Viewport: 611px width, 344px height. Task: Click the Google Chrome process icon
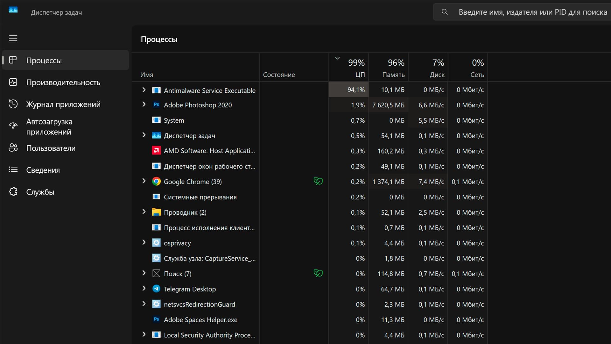156,182
